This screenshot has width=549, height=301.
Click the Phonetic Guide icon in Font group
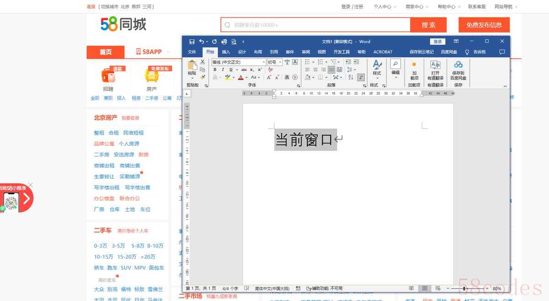[x=287, y=62]
